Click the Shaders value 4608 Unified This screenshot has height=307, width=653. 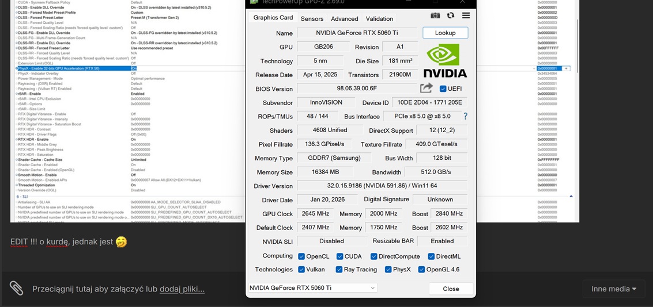tap(330, 130)
